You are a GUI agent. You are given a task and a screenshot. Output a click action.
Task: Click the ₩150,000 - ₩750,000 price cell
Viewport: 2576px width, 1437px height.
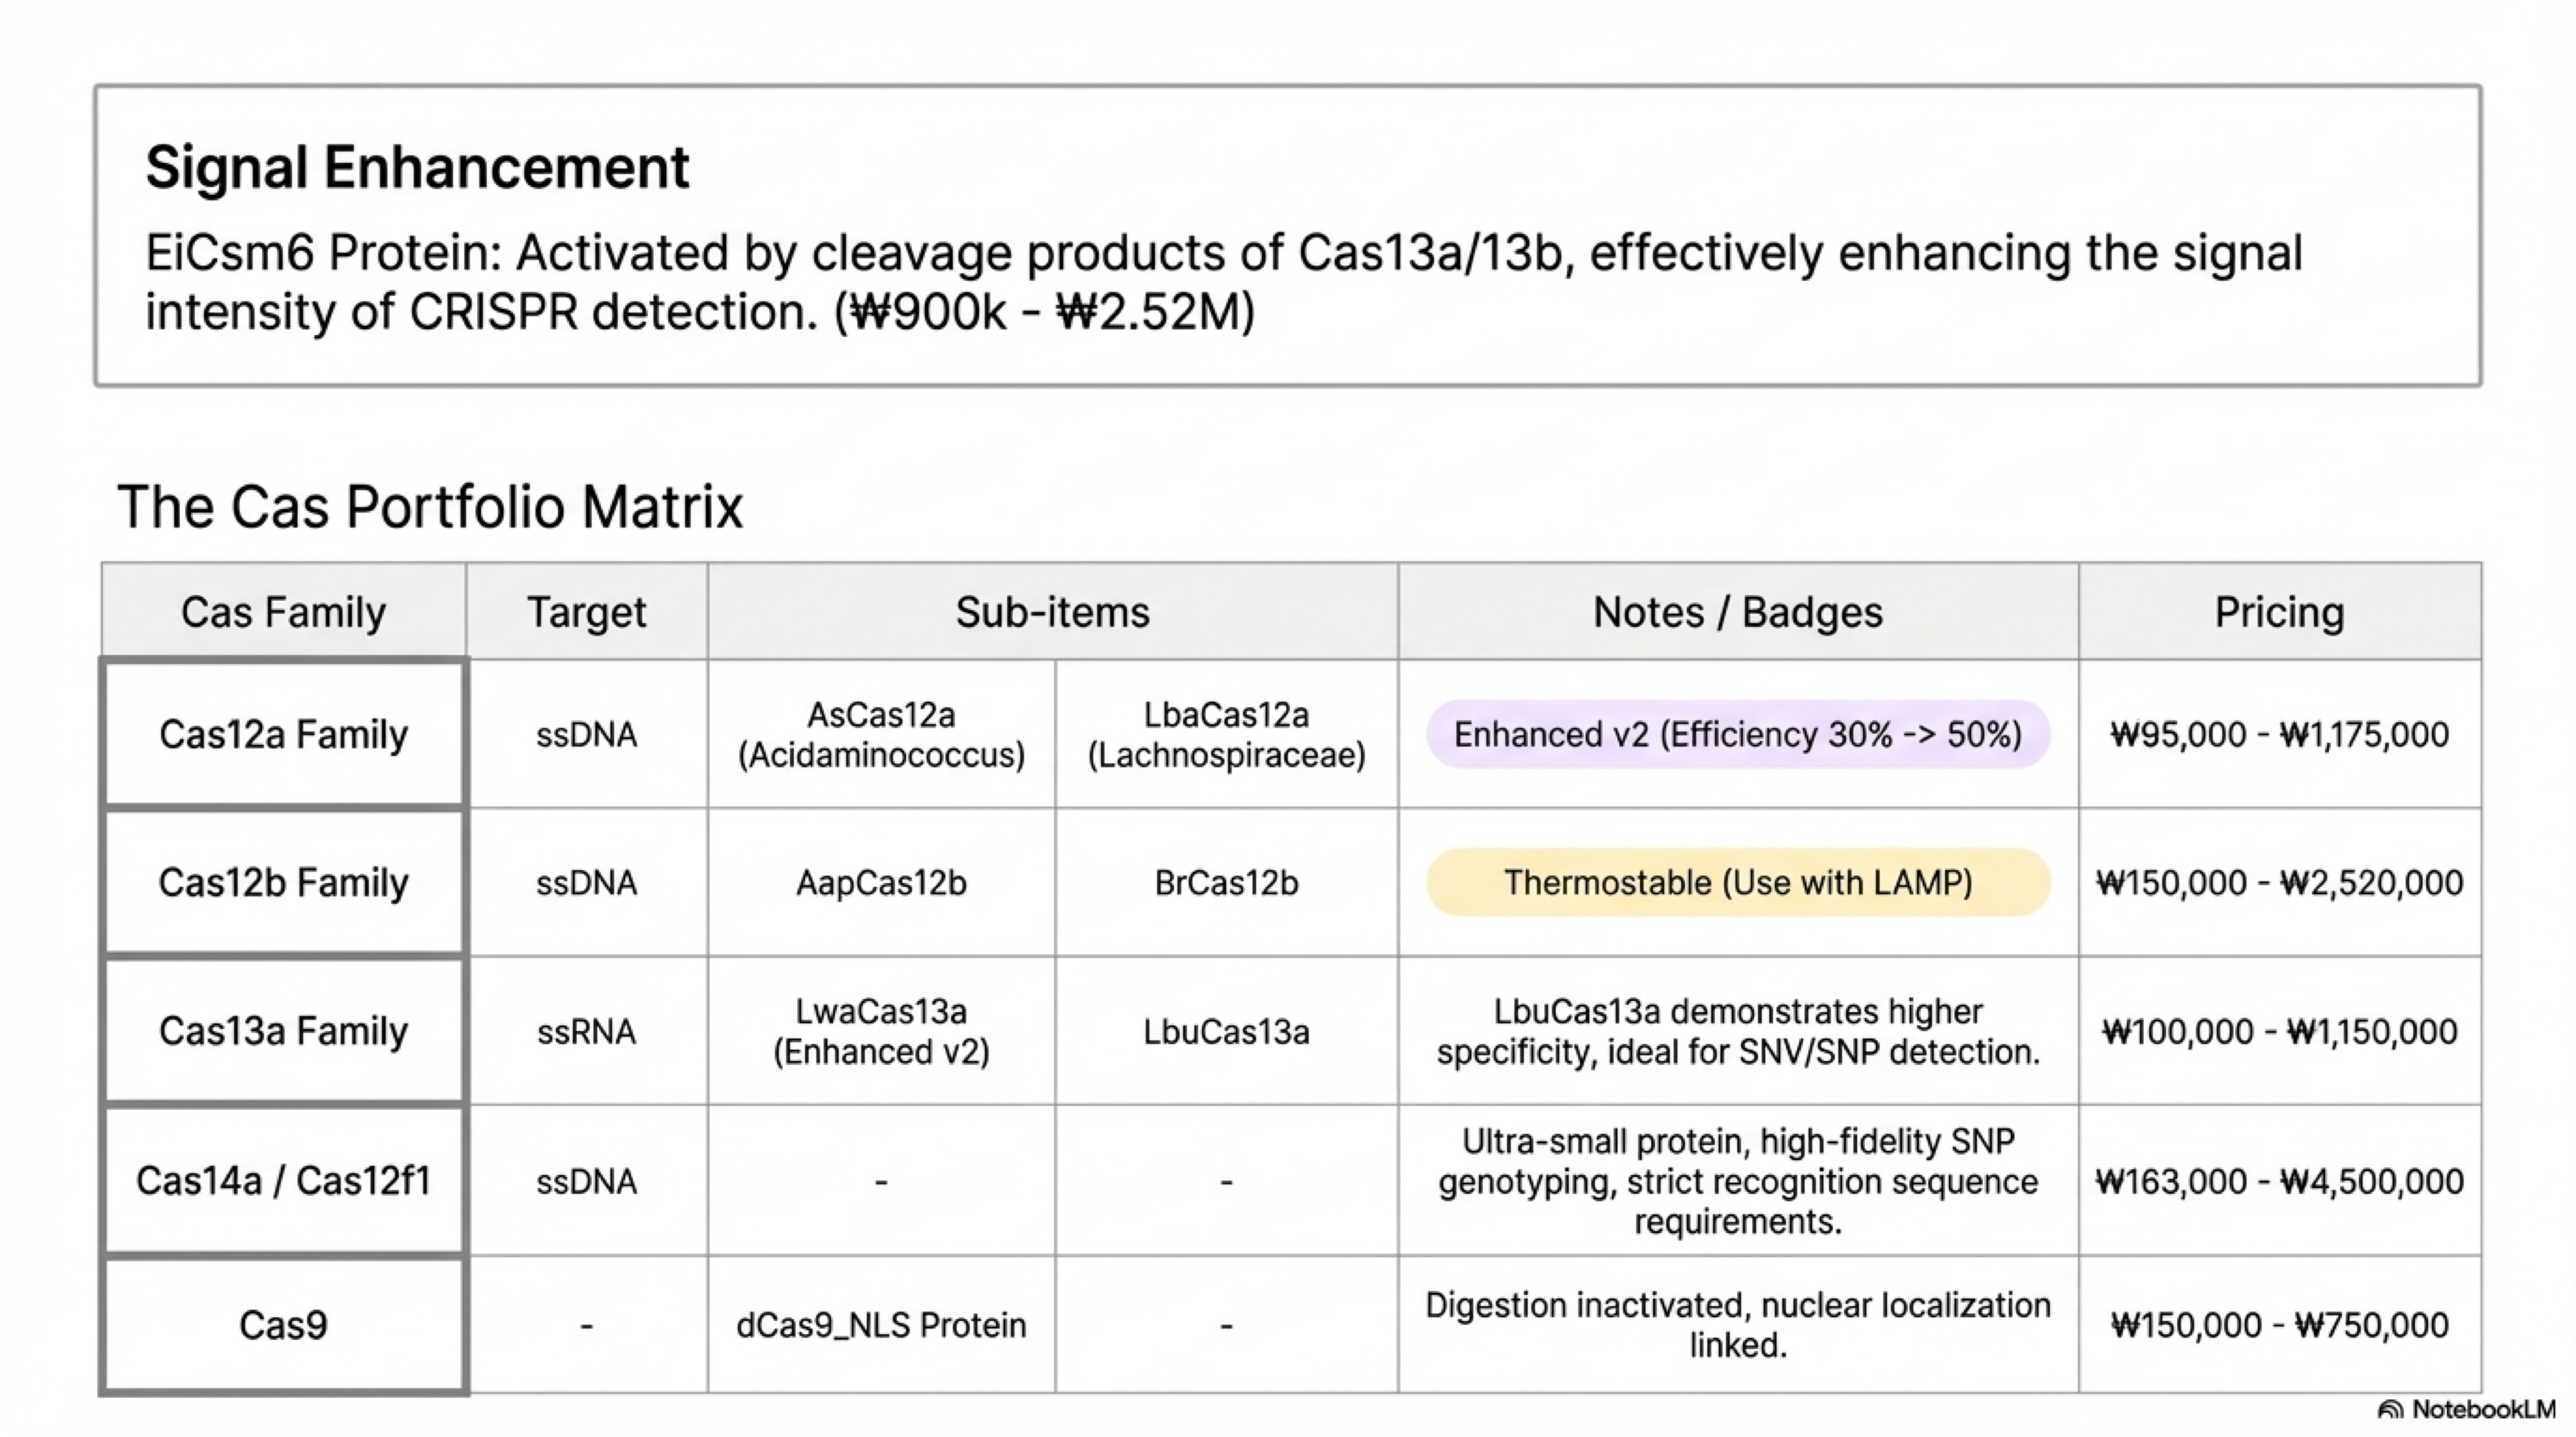pos(2280,1324)
